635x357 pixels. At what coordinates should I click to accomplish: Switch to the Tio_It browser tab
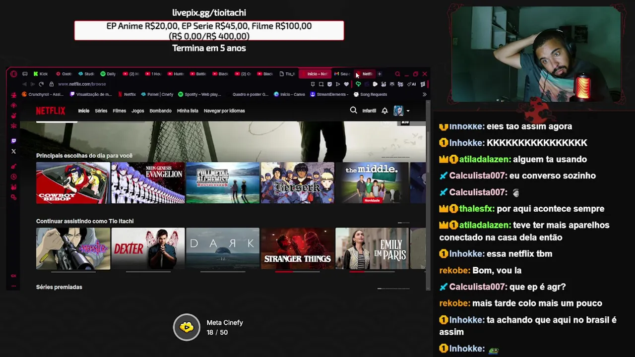point(287,74)
